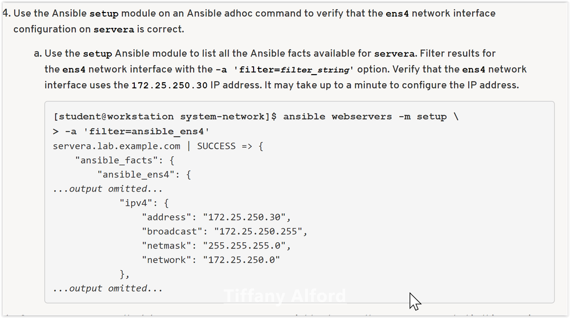Click the output omitted line above "ipv4"

(107, 189)
